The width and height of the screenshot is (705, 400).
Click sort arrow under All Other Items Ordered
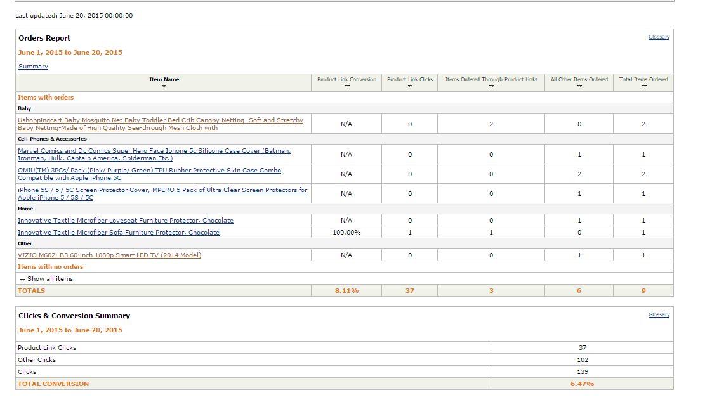[579, 86]
